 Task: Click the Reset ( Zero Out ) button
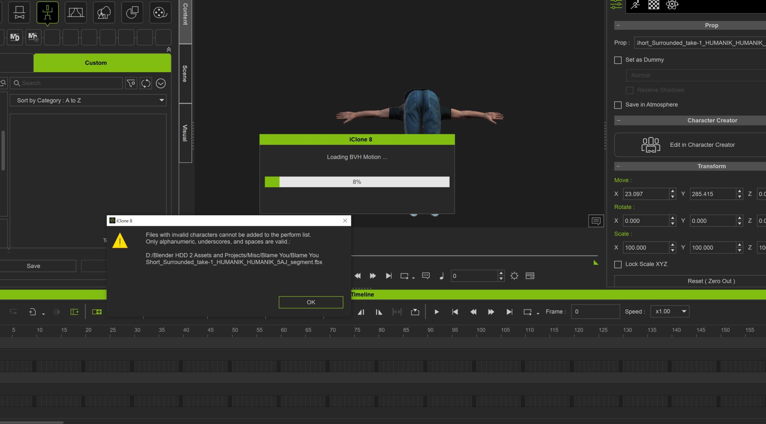click(x=690, y=281)
